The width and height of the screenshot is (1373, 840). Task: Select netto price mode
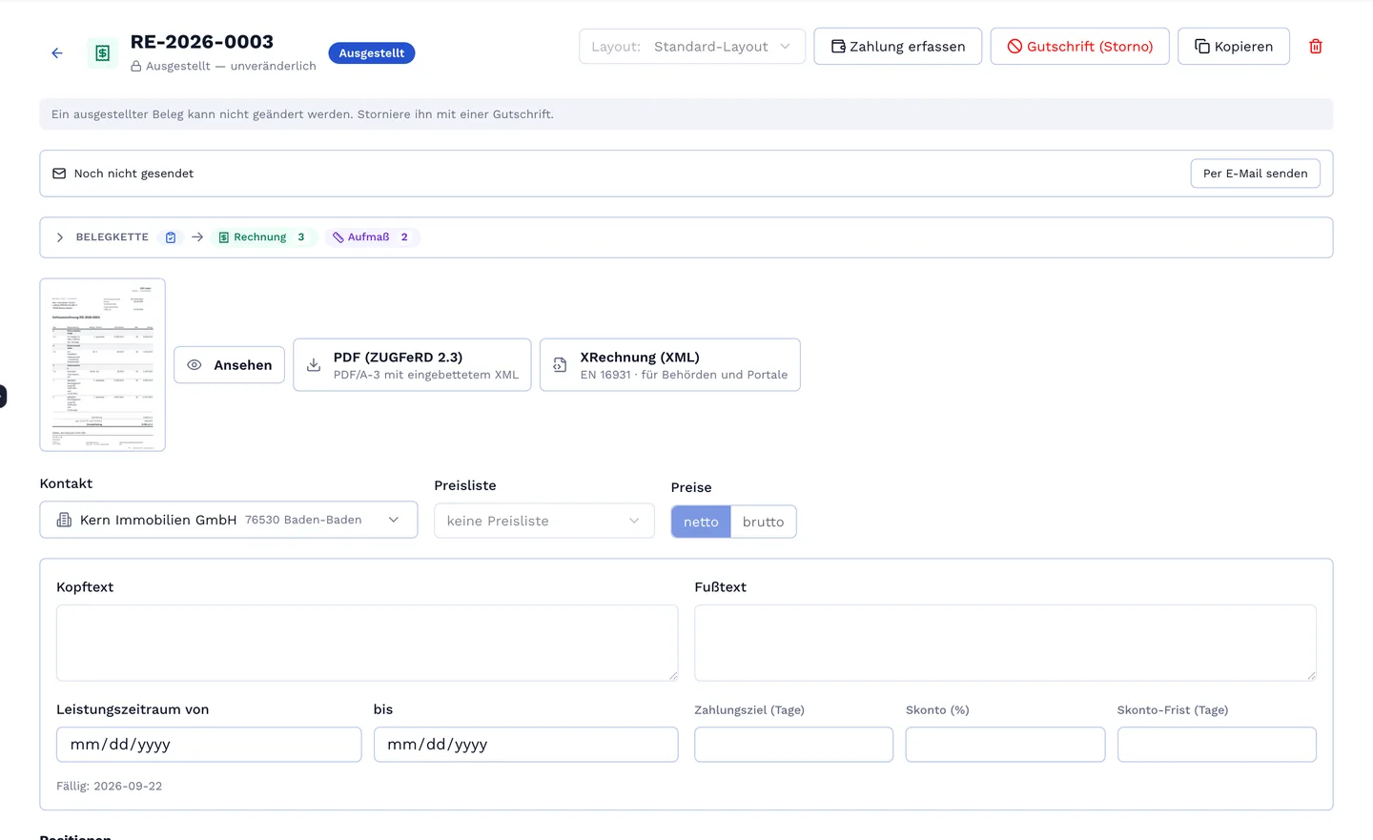click(x=701, y=522)
